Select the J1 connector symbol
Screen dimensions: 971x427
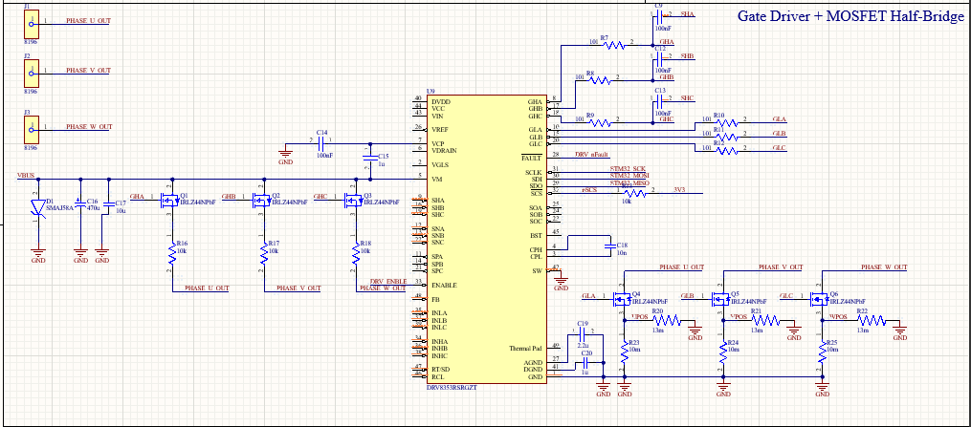tap(32, 23)
